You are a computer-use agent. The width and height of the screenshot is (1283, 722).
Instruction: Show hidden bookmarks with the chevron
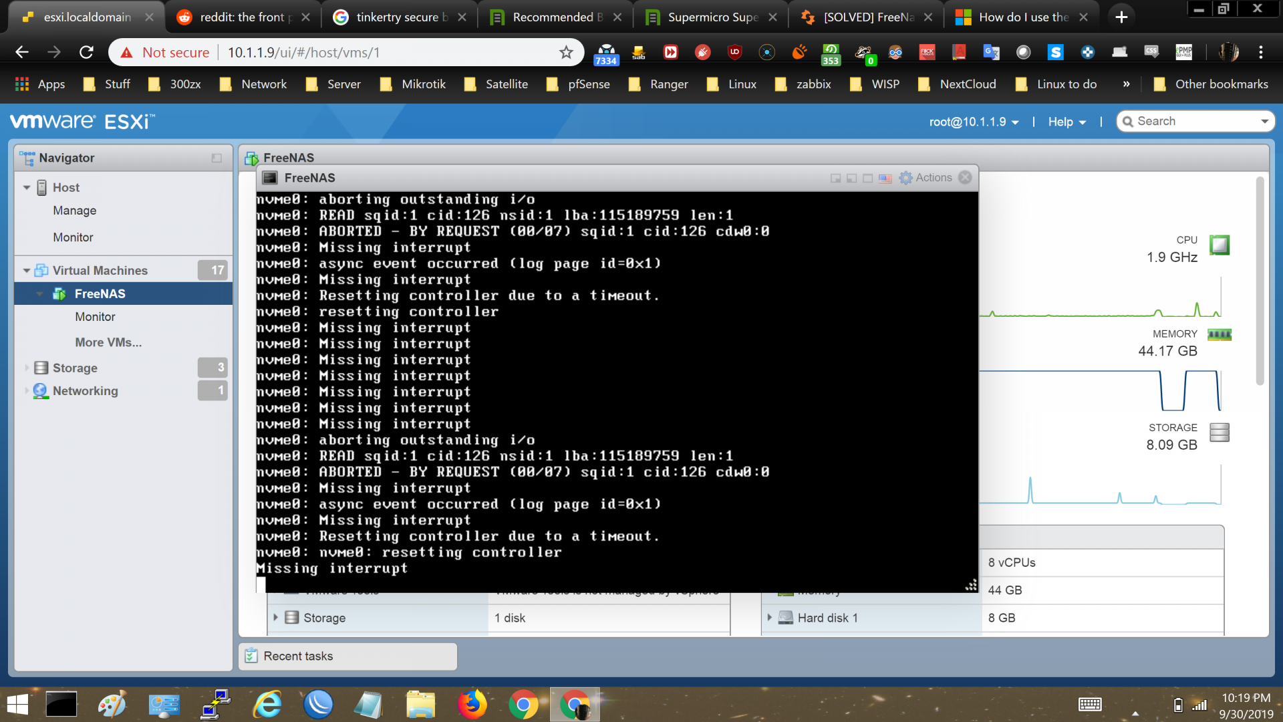click(1126, 84)
